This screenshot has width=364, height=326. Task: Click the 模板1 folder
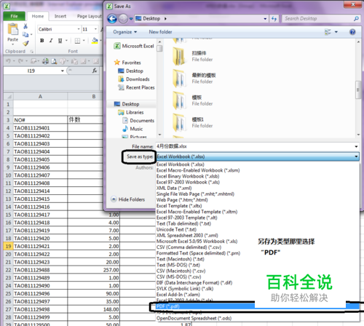[x=193, y=122]
